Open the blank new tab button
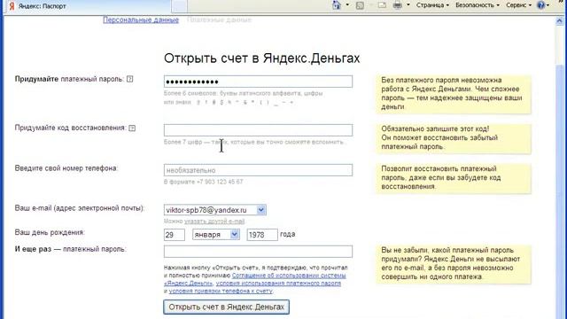The height and width of the screenshot is (319, 567). [179, 6]
